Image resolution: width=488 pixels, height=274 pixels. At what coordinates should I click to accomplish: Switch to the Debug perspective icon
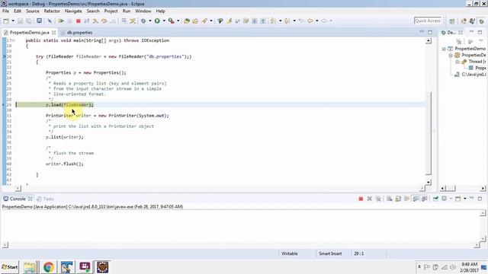click(x=481, y=21)
